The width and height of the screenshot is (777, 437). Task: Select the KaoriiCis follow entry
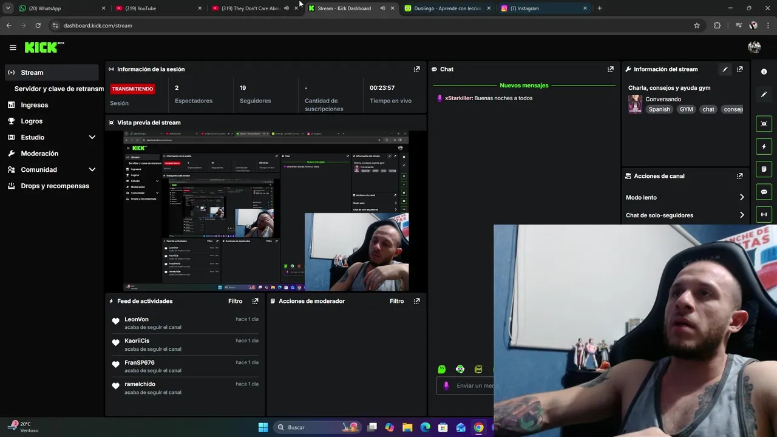click(x=185, y=345)
